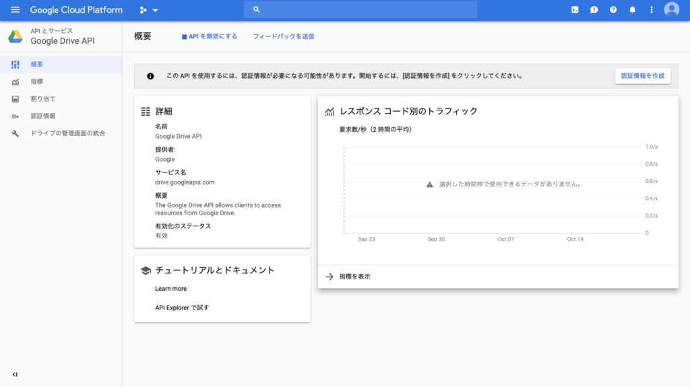This screenshot has width=690, height=387.
Task: Click the Oct 14 axis label
Action: coord(575,239)
